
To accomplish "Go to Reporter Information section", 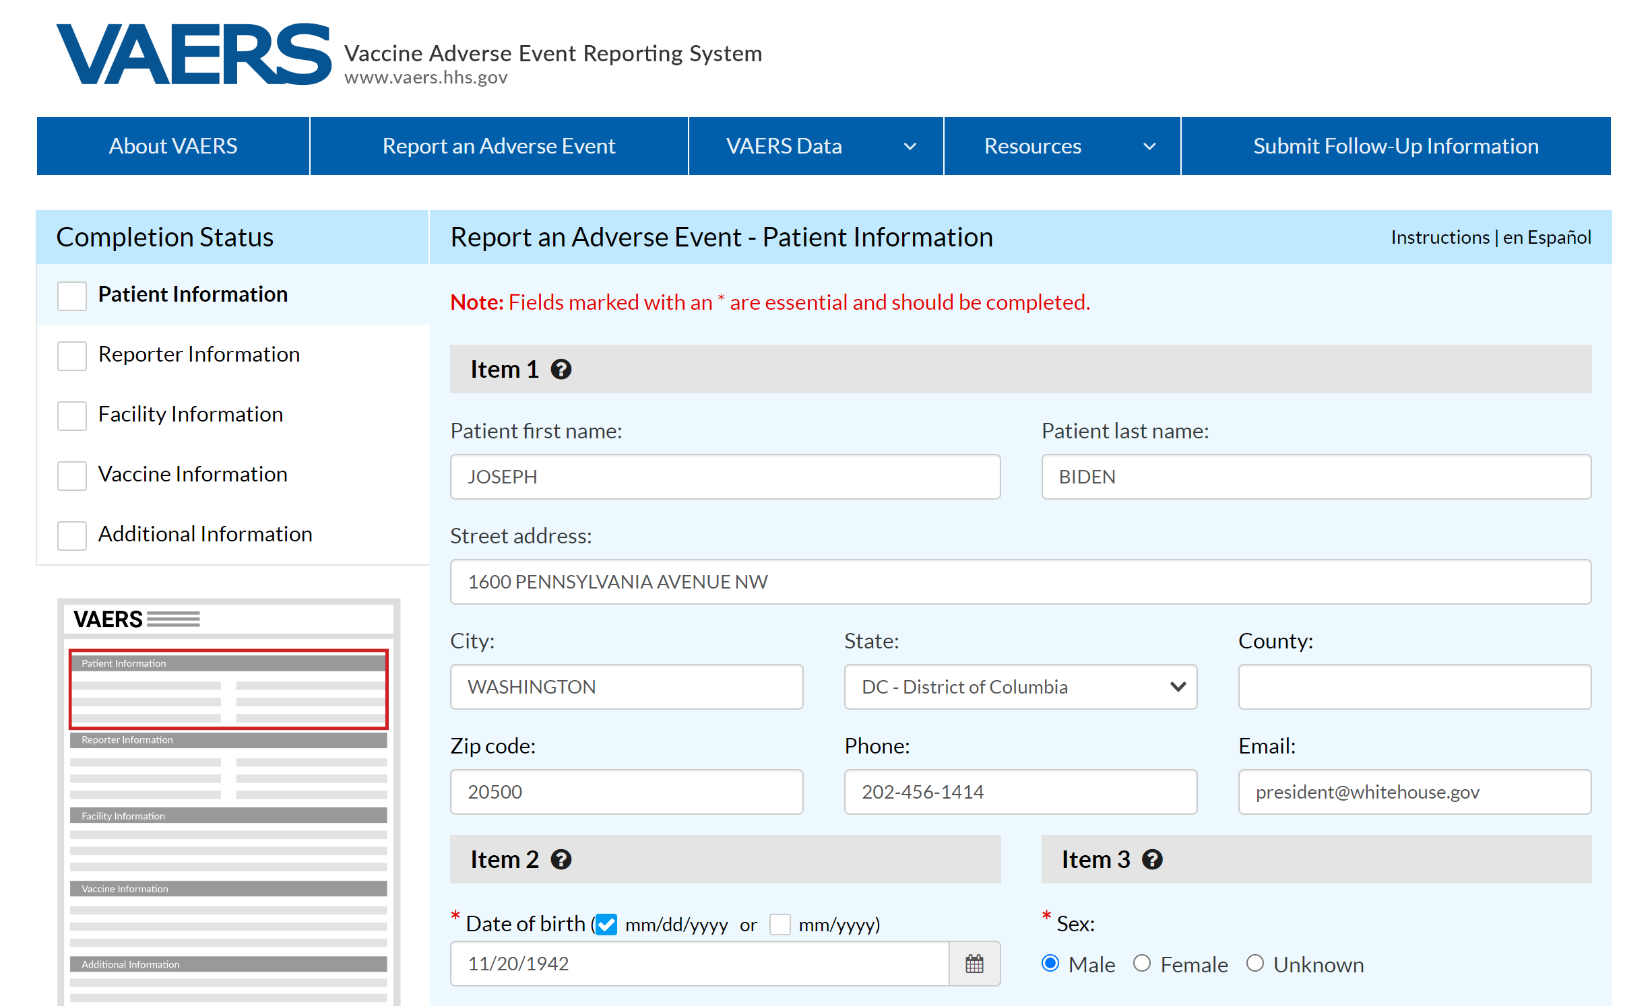I will [199, 354].
